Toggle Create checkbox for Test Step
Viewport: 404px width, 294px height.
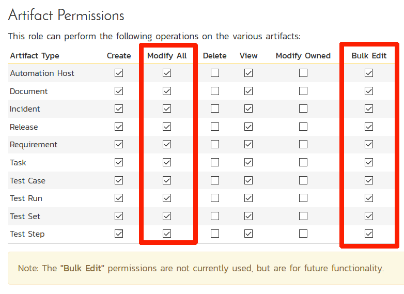click(x=119, y=234)
